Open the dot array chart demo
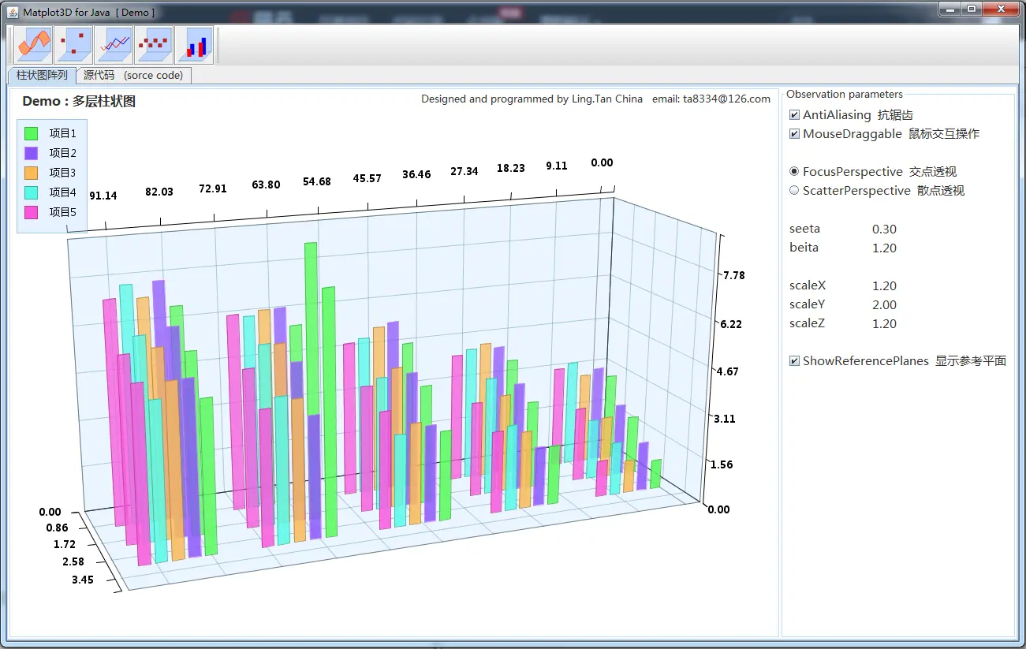The image size is (1026, 649). pyautogui.click(x=154, y=45)
